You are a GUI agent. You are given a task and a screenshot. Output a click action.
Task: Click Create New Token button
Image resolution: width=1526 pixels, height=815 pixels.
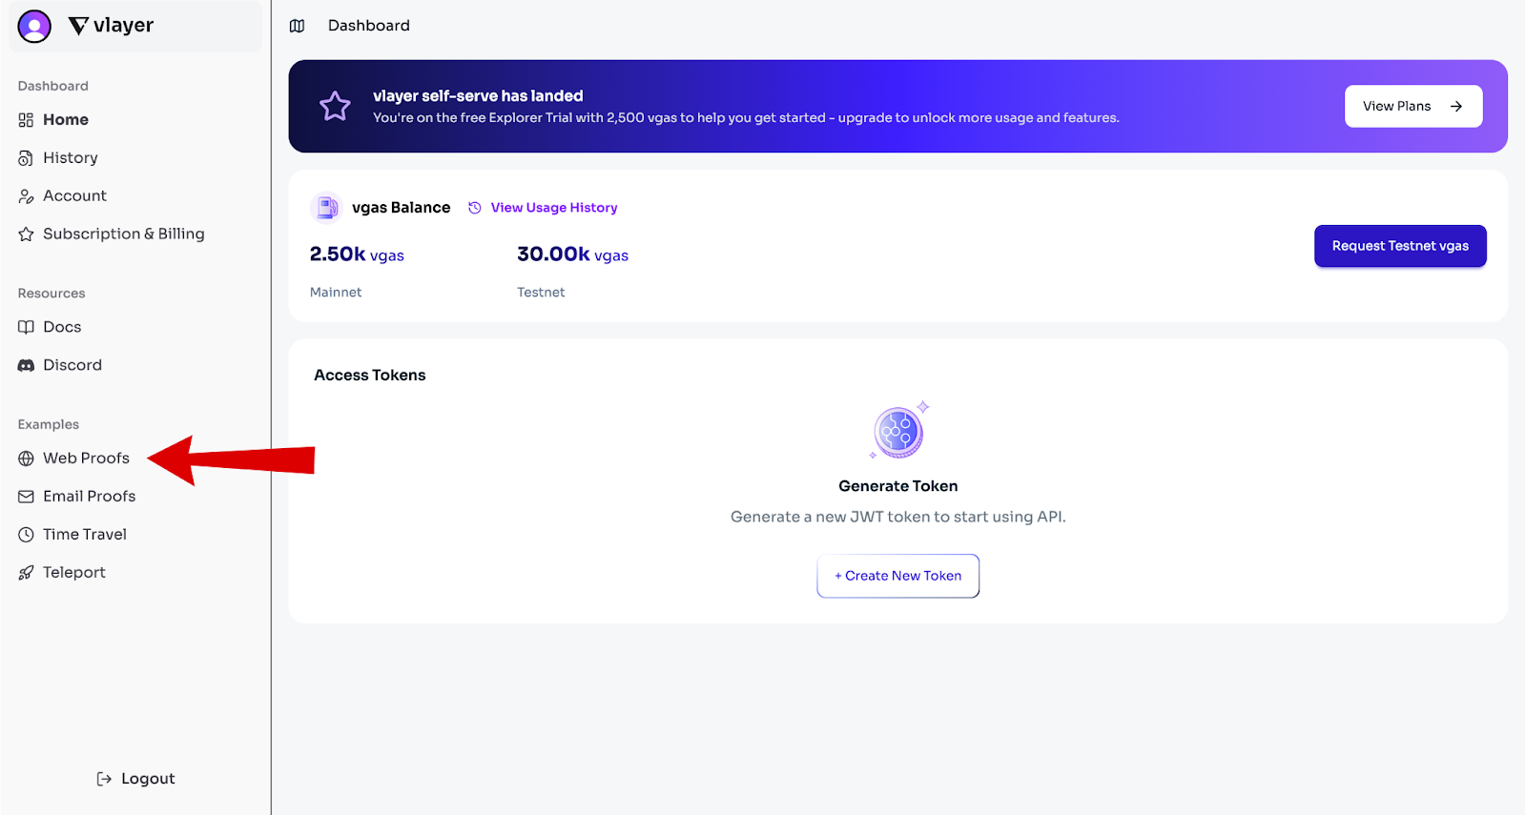click(898, 576)
